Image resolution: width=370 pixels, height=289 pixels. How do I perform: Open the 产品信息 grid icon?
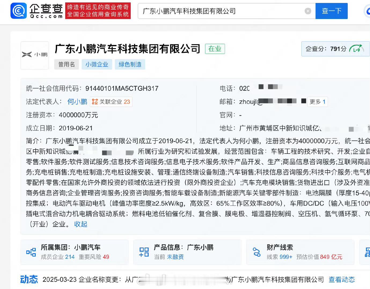pos(144,252)
